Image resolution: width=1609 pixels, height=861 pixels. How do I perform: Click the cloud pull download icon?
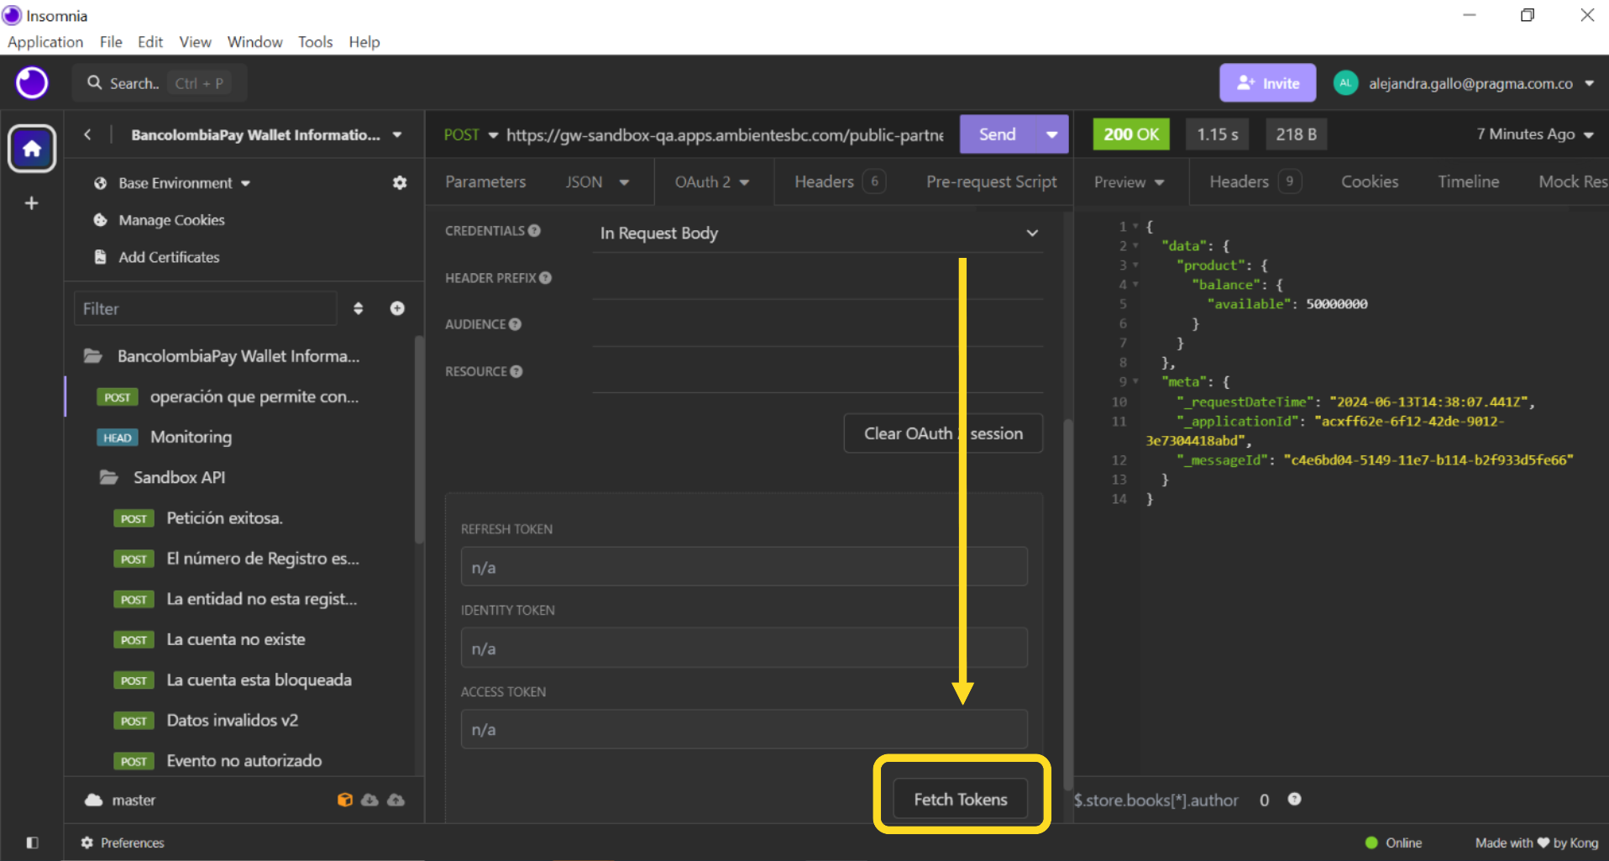tap(369, 800)
